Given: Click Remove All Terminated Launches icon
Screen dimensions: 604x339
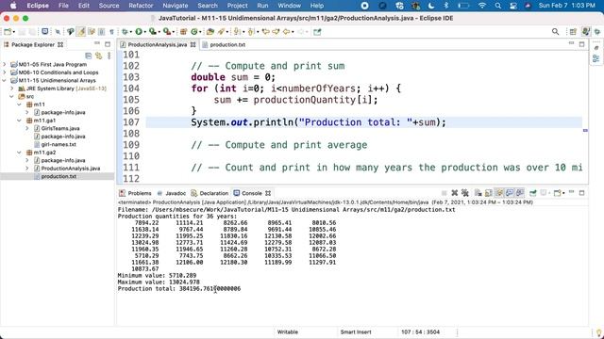Looking at the screenshot, I should 465,193.
